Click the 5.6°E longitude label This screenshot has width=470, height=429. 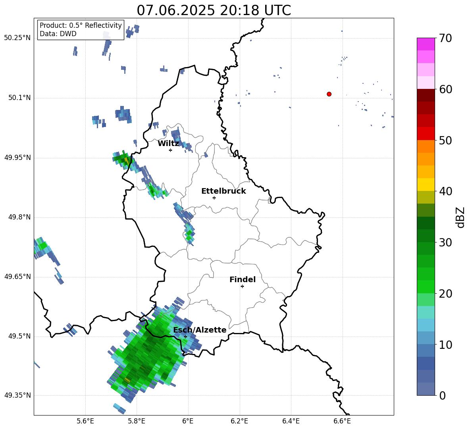85,421
